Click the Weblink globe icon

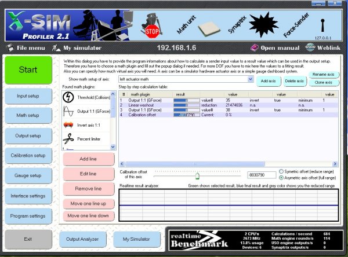[310, 47]
